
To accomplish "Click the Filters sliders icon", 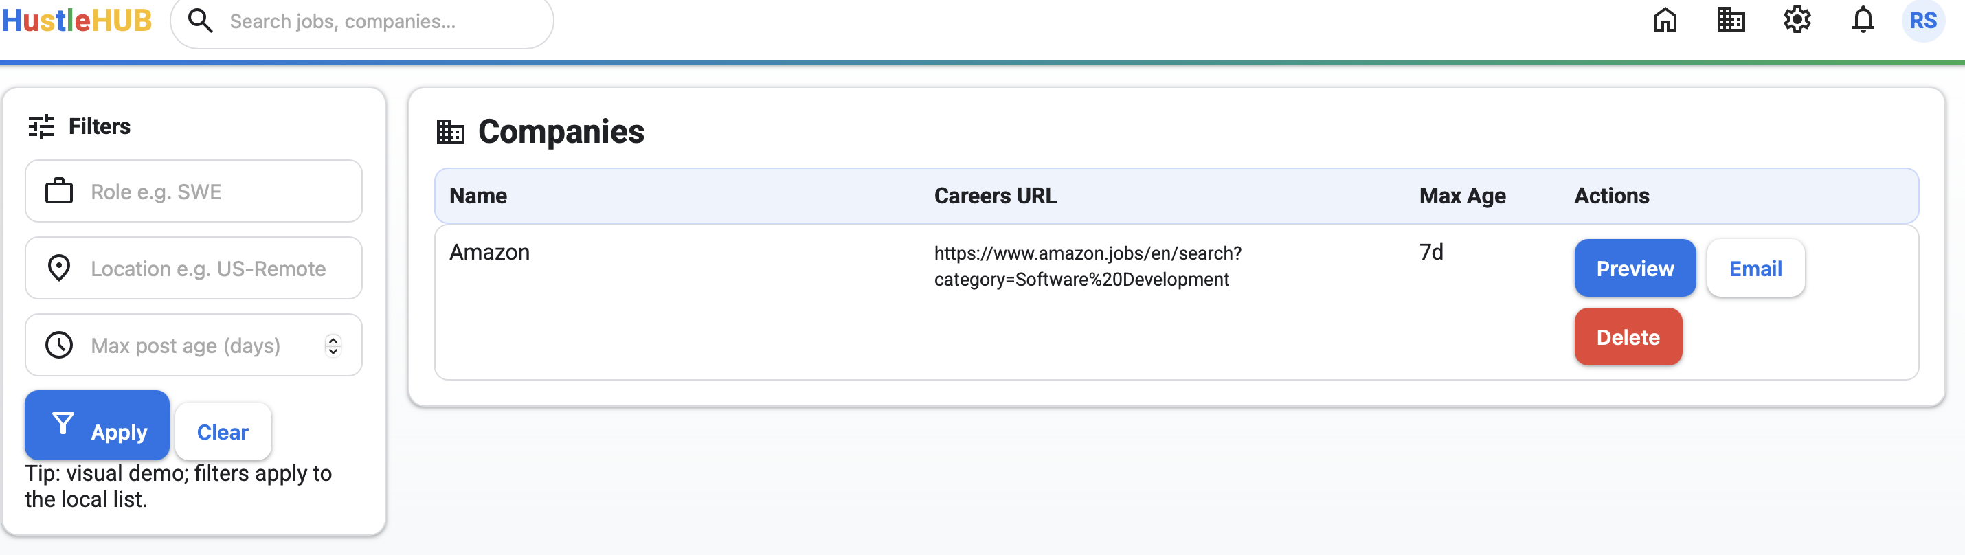I will coord(41,126).
